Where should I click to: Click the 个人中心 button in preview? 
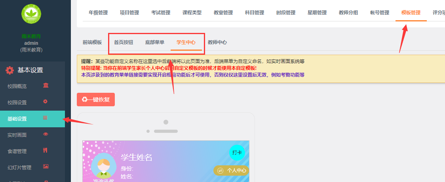231,171
